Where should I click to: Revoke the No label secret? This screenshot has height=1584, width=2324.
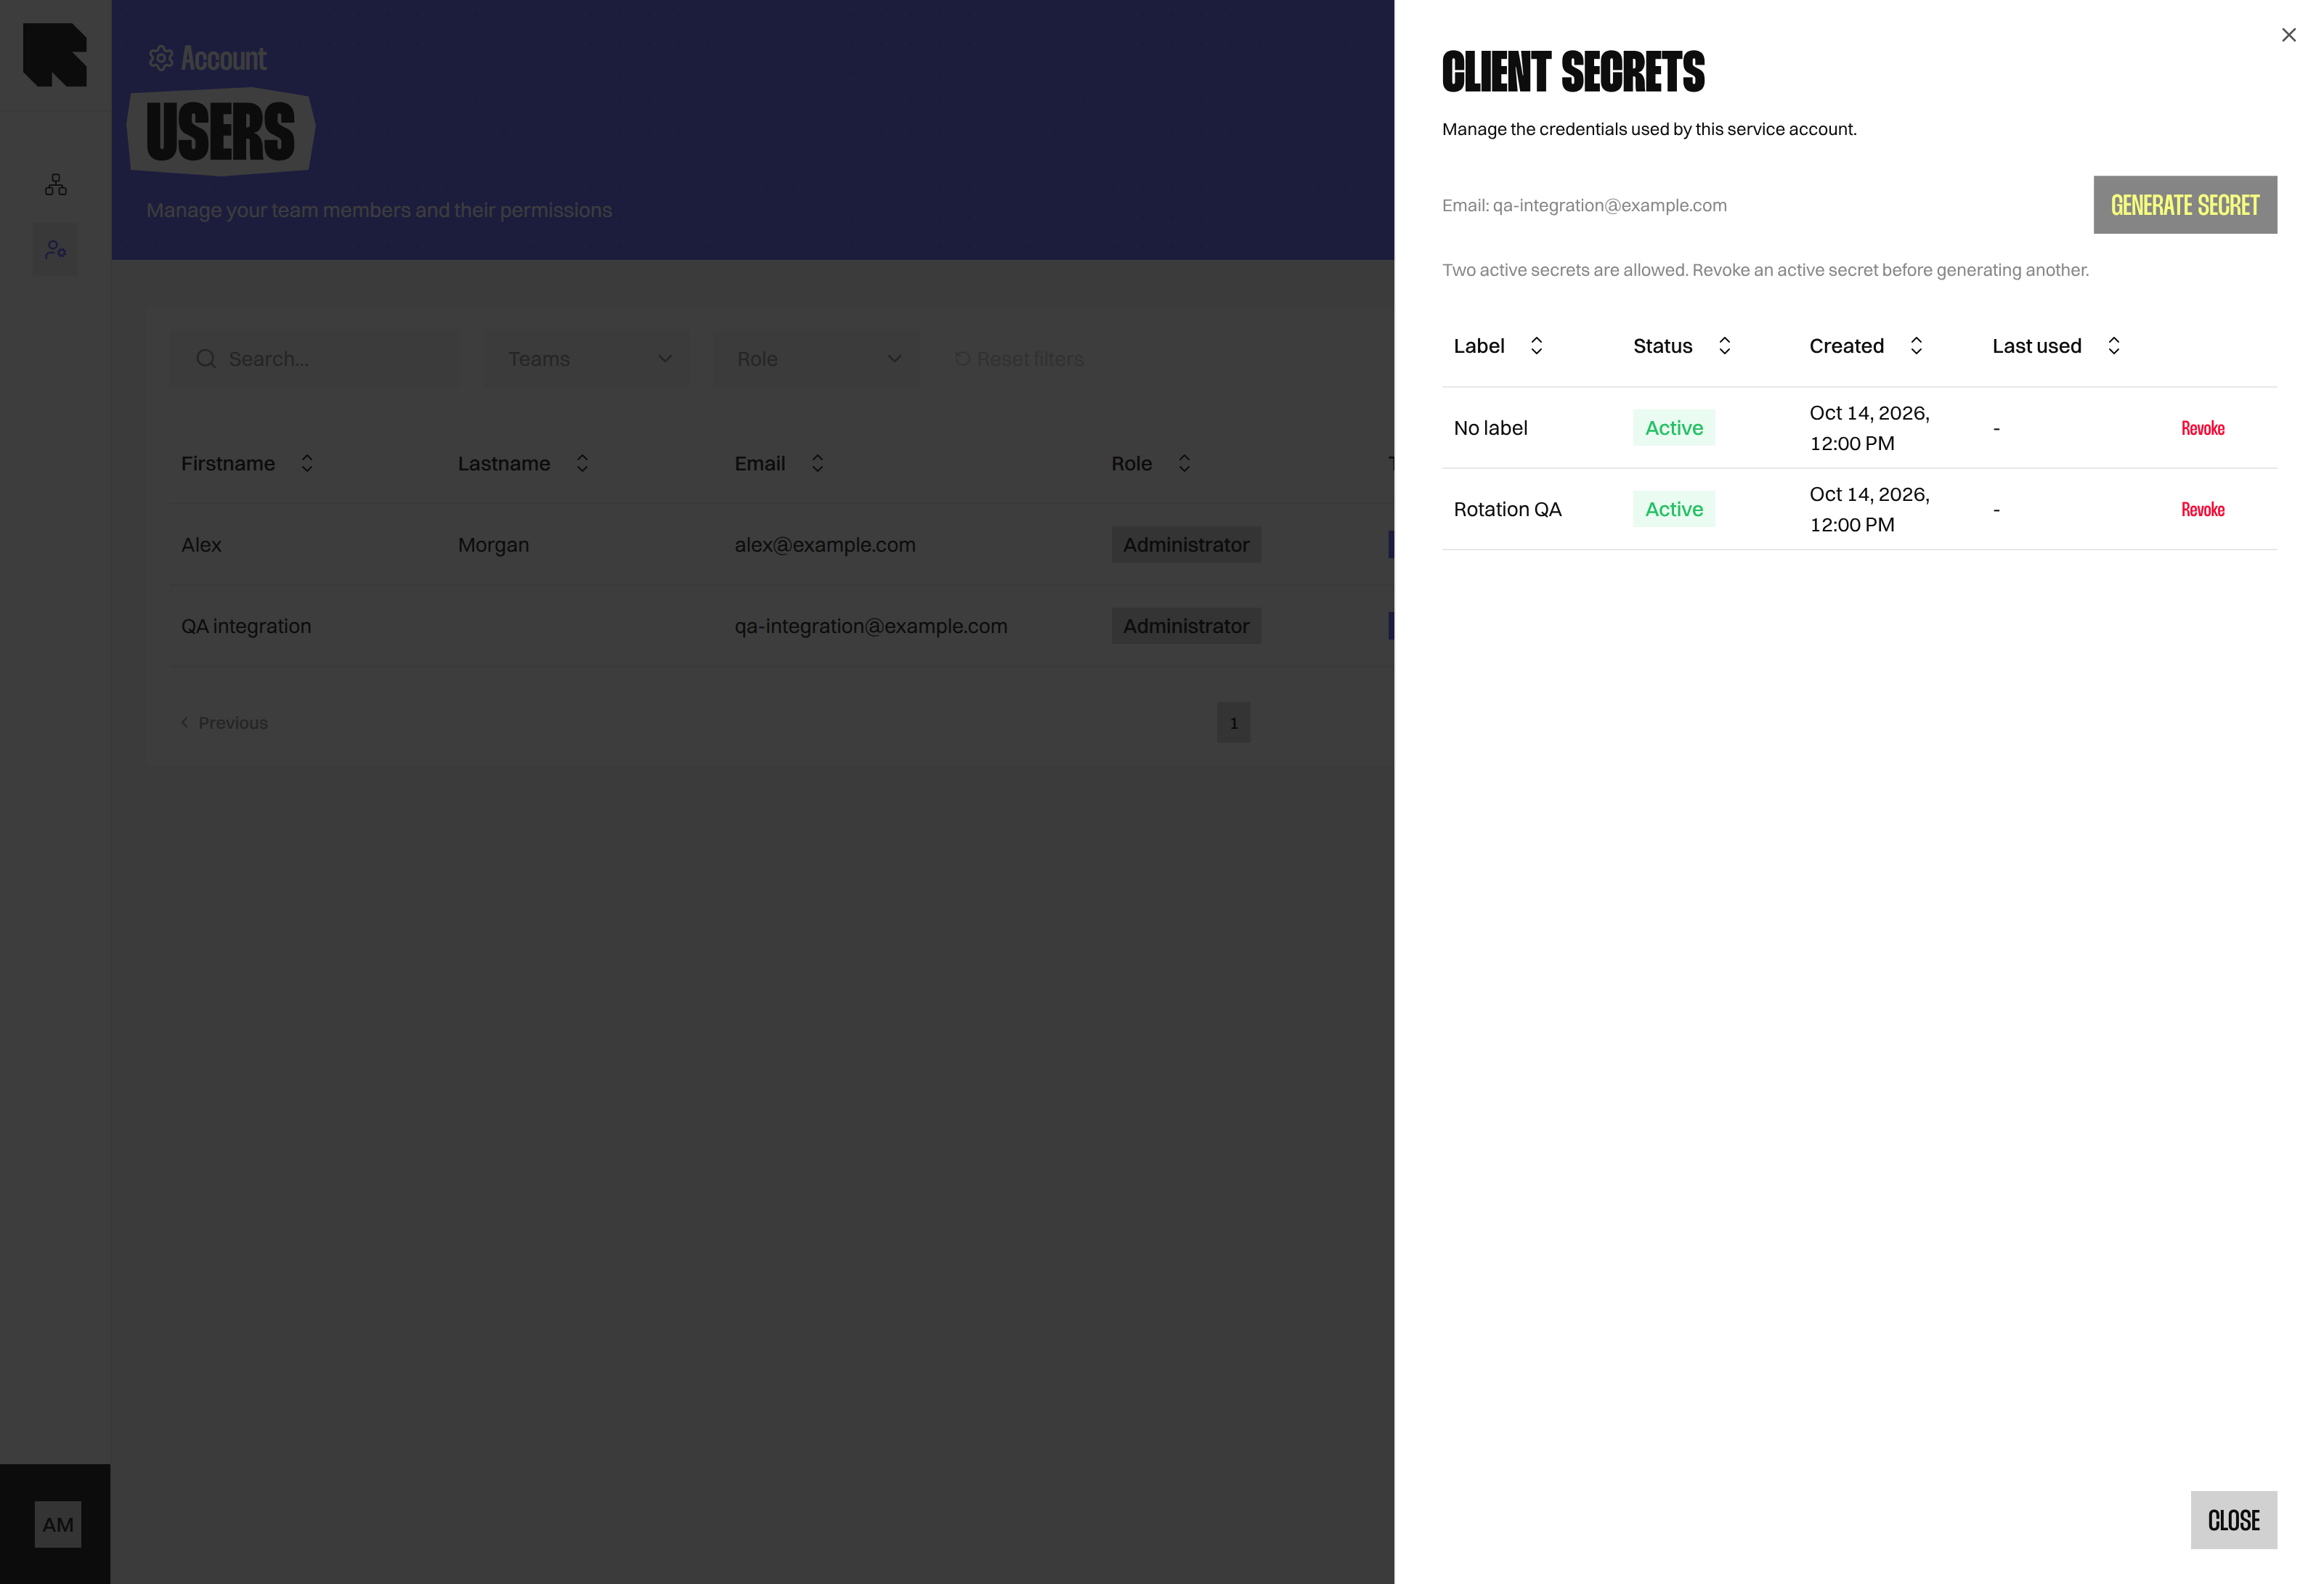click(x=2202, y=428)
